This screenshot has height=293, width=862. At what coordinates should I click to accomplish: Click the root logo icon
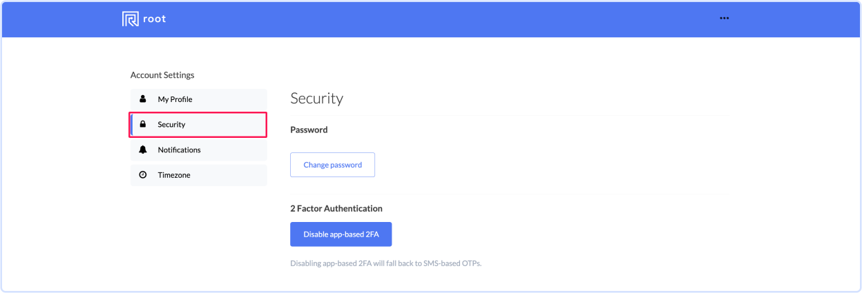click(130, 19)
